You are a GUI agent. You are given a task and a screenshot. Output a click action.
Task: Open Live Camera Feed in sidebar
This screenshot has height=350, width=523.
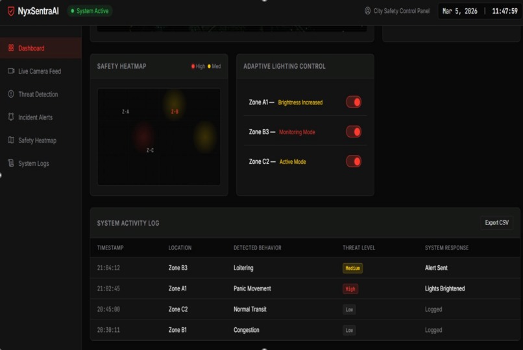coord(41,71)
